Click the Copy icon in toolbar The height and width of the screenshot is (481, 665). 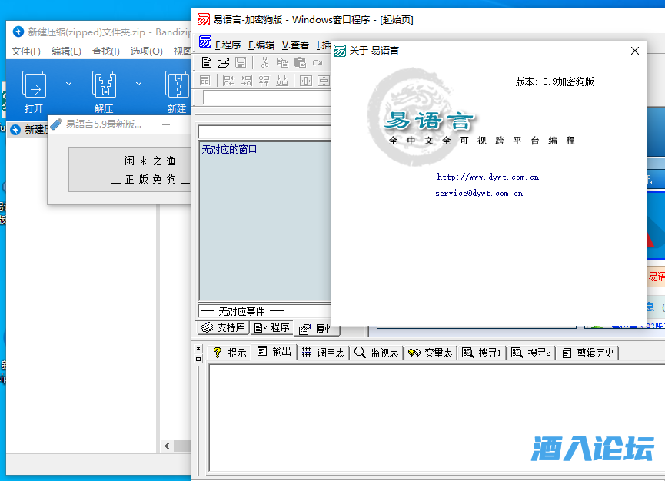282,62
